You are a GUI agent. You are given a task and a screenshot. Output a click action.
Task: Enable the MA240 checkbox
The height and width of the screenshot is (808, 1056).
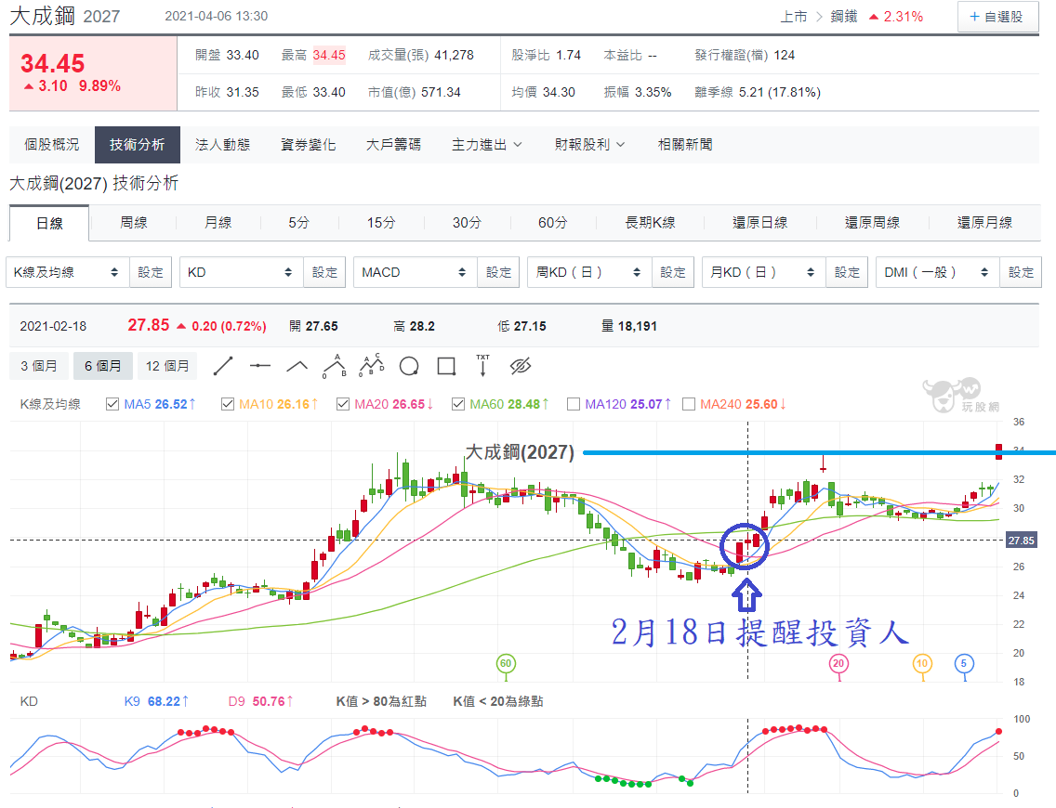688,404
